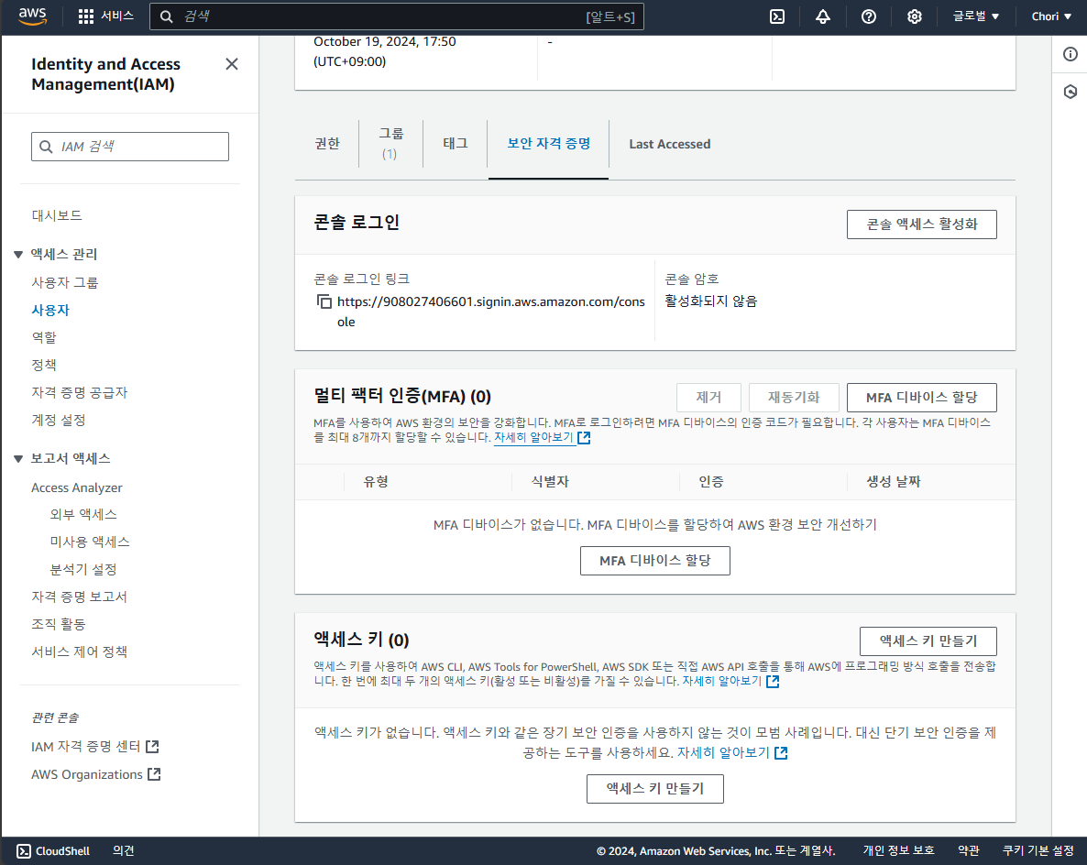Click the top 액세스 키 만들기 button
This screenshot has height=865, width=1087.
coord(928,641)
